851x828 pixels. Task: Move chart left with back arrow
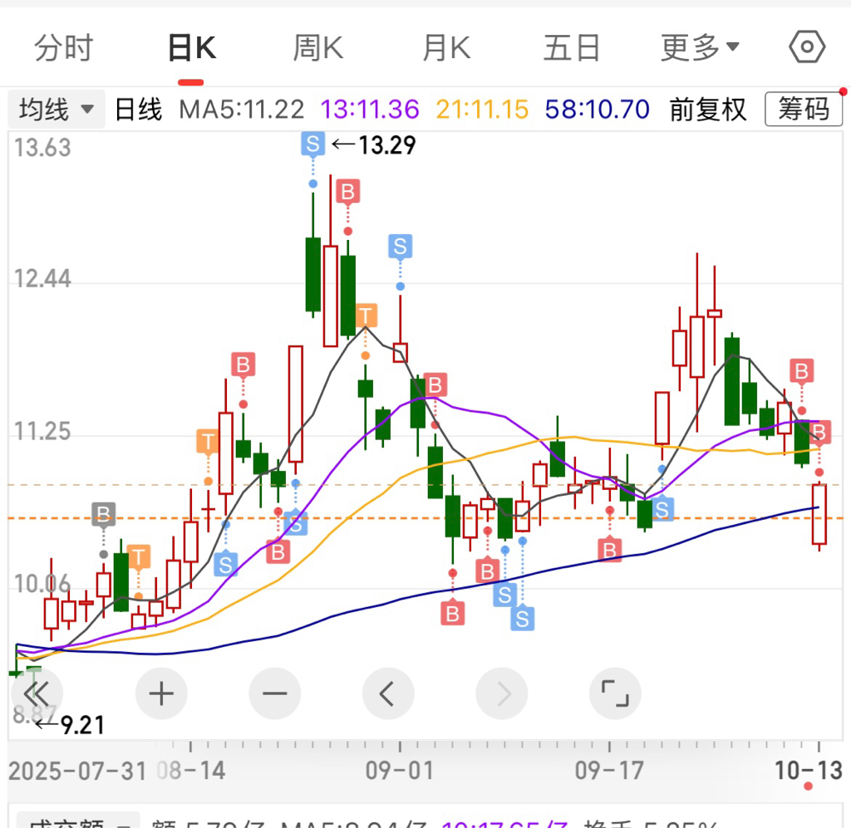click(388, 693)
